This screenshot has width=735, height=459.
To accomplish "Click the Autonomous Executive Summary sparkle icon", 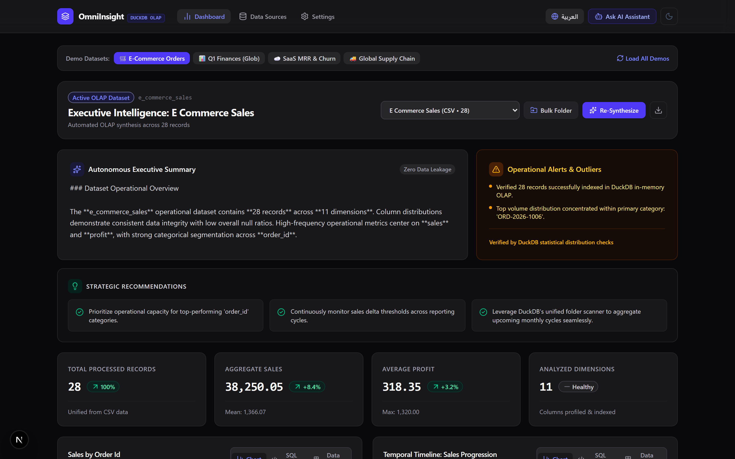I will 77,169.
